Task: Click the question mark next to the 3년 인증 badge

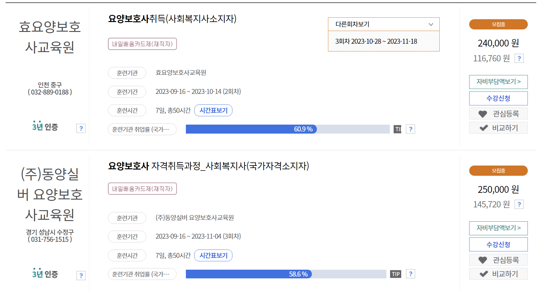Action: click(x=81, y=128)
